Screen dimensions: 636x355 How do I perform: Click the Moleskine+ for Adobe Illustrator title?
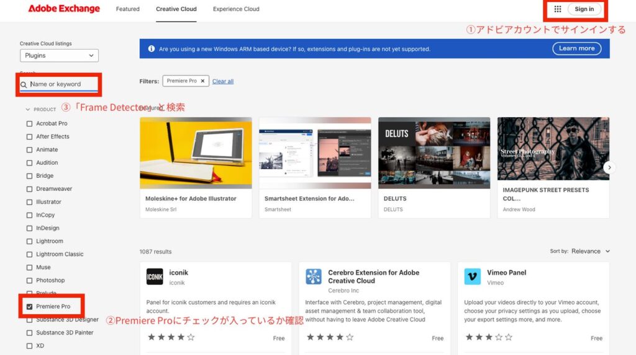click(x=191, y=198)
